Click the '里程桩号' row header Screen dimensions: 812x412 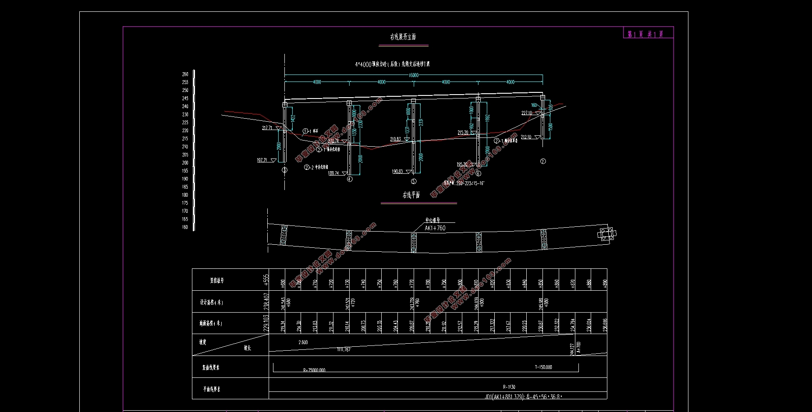point(217,281)
